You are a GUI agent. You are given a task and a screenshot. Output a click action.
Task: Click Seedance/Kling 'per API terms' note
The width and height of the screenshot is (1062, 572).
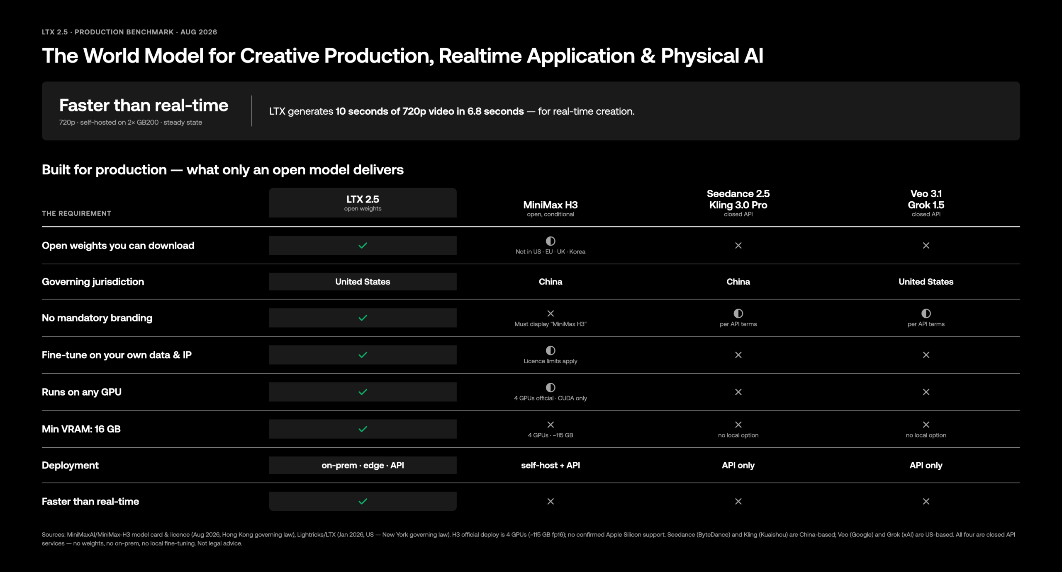738,324
